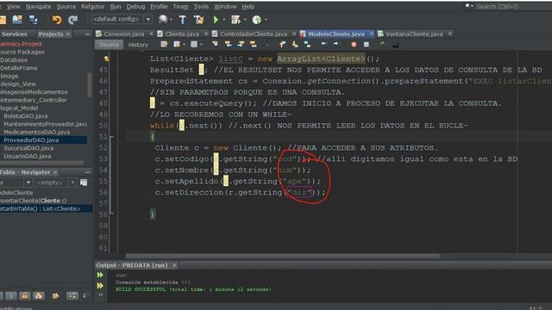This screenshot has width=552, height=310.
Task: Click the History view button
Action: pos(138,45)
